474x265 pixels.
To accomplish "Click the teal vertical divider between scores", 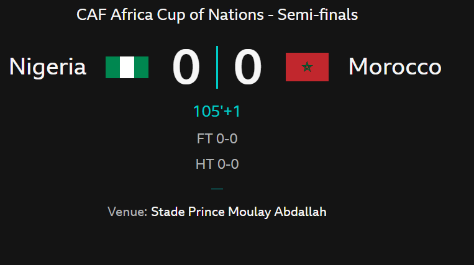I will pos(217,67).
